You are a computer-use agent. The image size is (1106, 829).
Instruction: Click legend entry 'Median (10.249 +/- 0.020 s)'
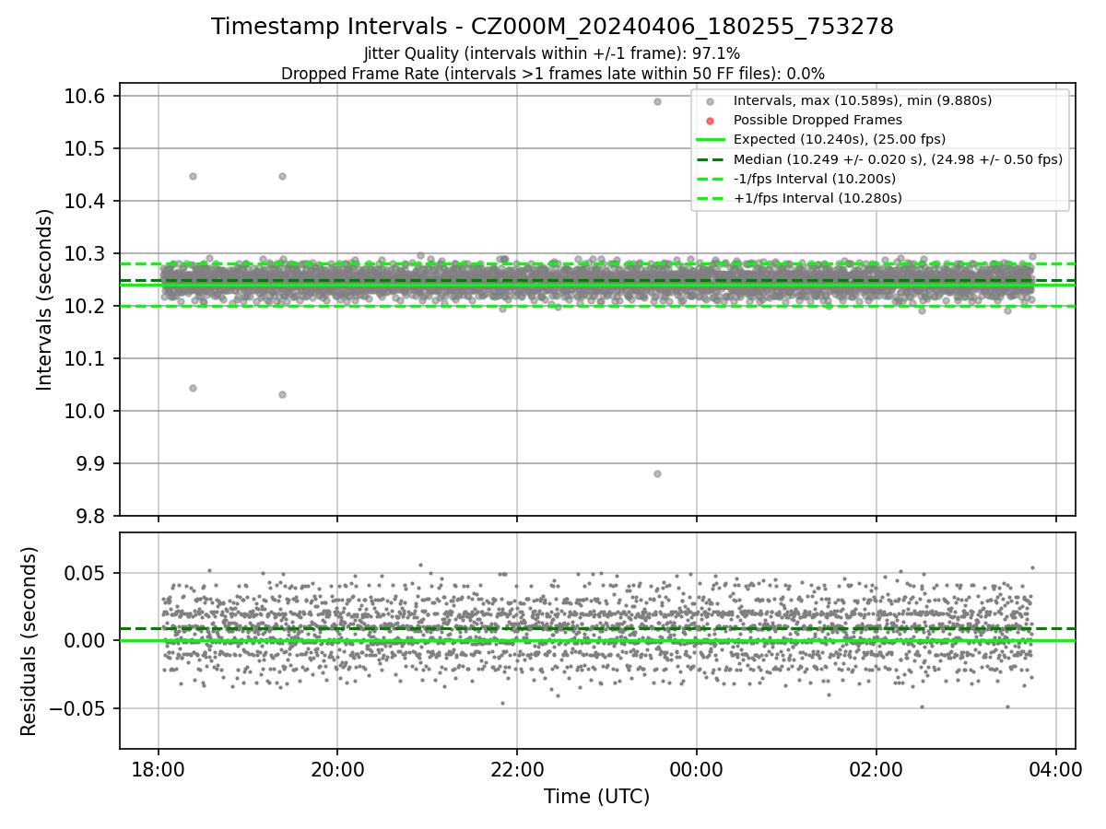898,158
